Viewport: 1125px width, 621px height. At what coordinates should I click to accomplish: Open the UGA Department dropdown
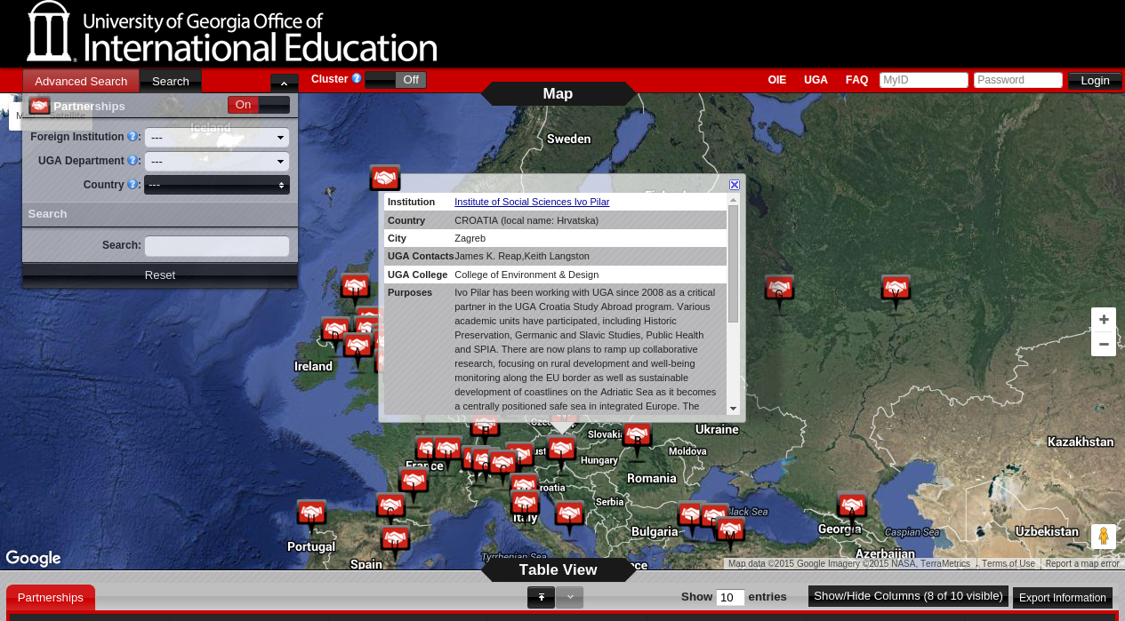pos(217,162)
